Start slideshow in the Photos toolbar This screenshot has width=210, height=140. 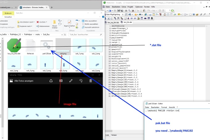coord(61,81)
